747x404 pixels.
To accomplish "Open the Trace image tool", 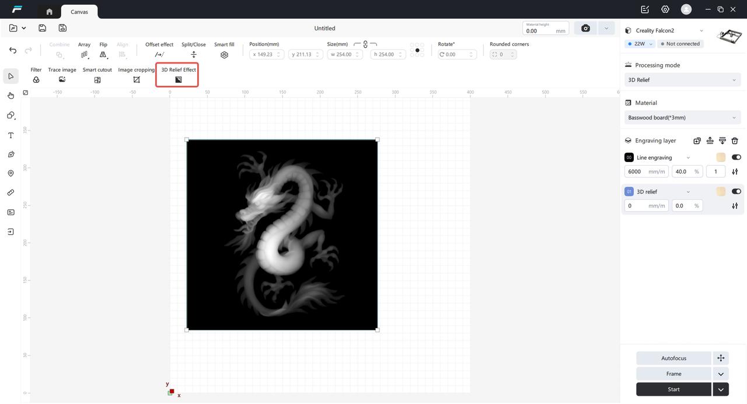I will point(62,79).
